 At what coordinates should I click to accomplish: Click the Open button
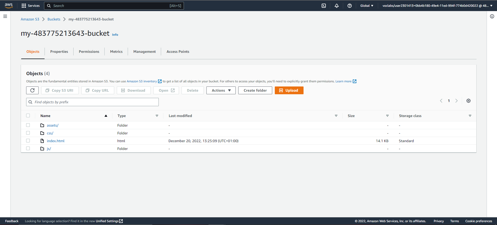point(166,90)
